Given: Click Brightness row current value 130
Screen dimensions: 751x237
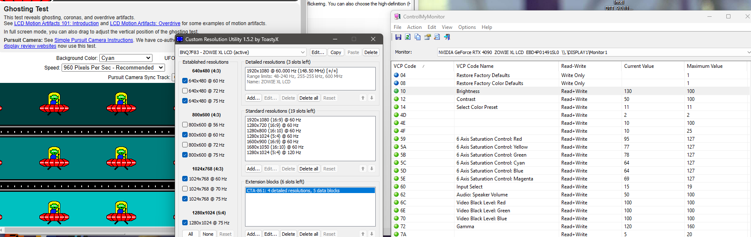Looking at the screenshot, I should pos(628,91).
